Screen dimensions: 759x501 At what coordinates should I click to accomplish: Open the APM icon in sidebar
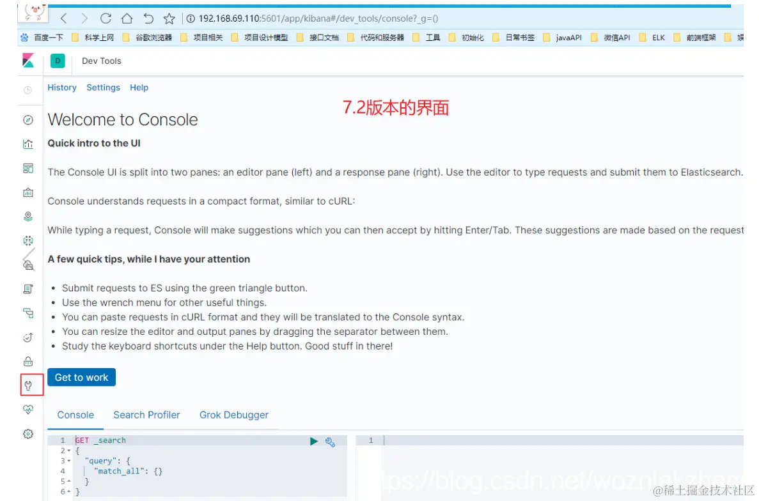28,313
